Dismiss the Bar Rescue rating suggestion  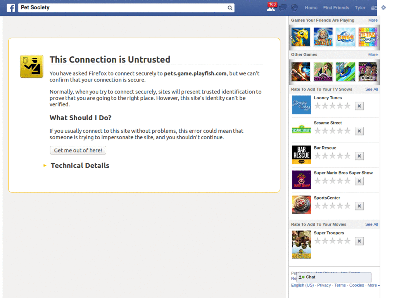pyautogui.click(x=359, y=156)
